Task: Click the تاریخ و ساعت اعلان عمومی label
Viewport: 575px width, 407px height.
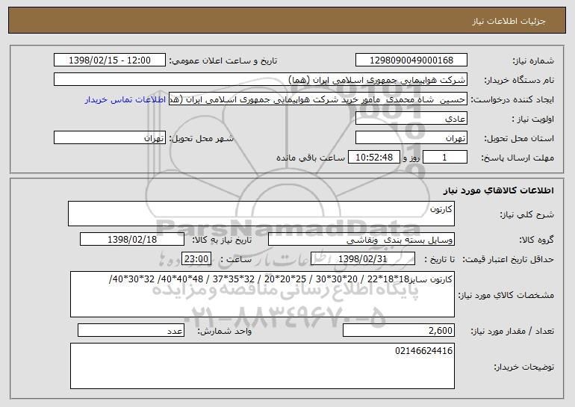Action: coord(223,61)
